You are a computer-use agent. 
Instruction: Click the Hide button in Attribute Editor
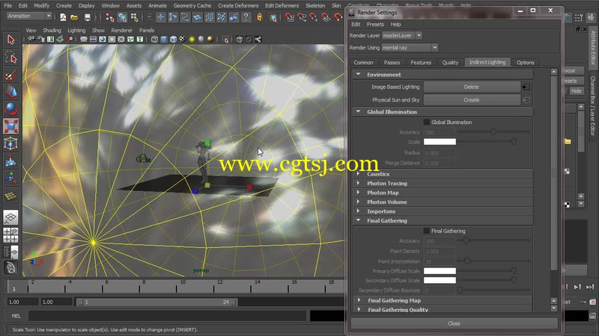pos(576,91)
